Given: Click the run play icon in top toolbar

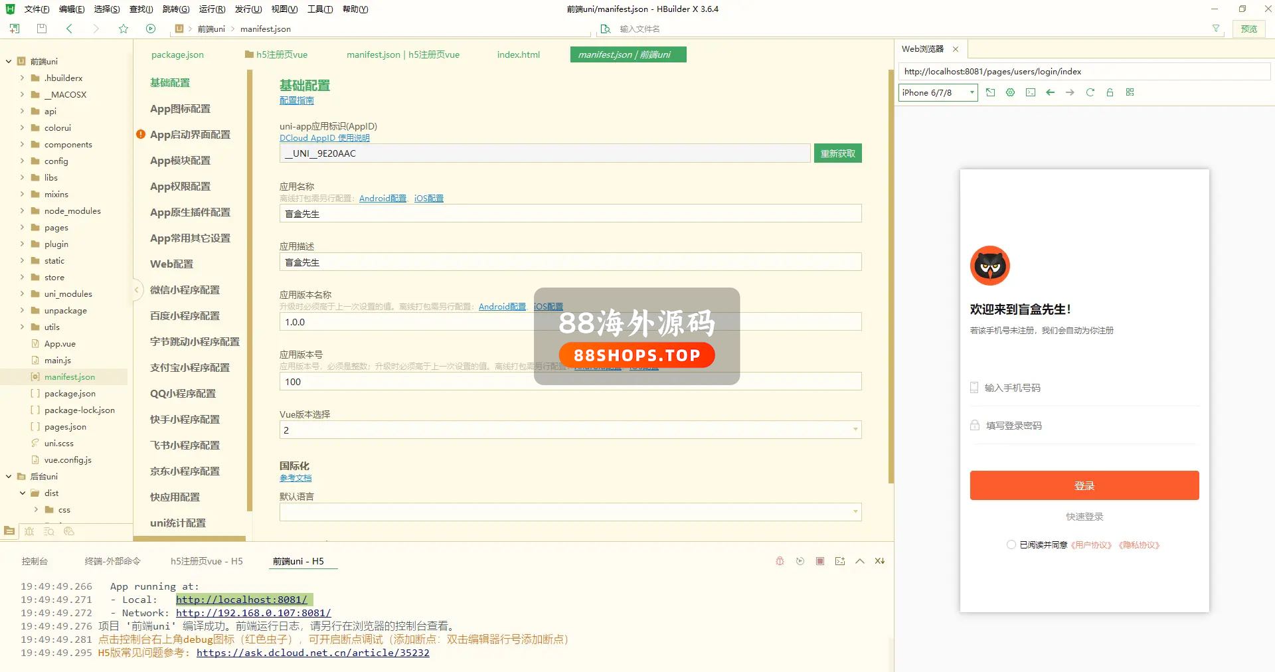Looking at the screenshot, I should click(x=151, y=29).
